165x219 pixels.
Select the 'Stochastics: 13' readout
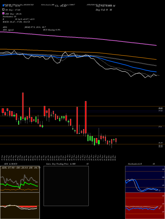click(x=9, y=17)
